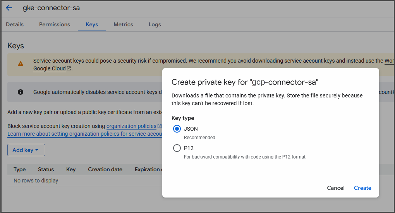395x213 pixels.
Task: Click the back arrow next to gke-connector-sa
Action: [x=9, y=8]
